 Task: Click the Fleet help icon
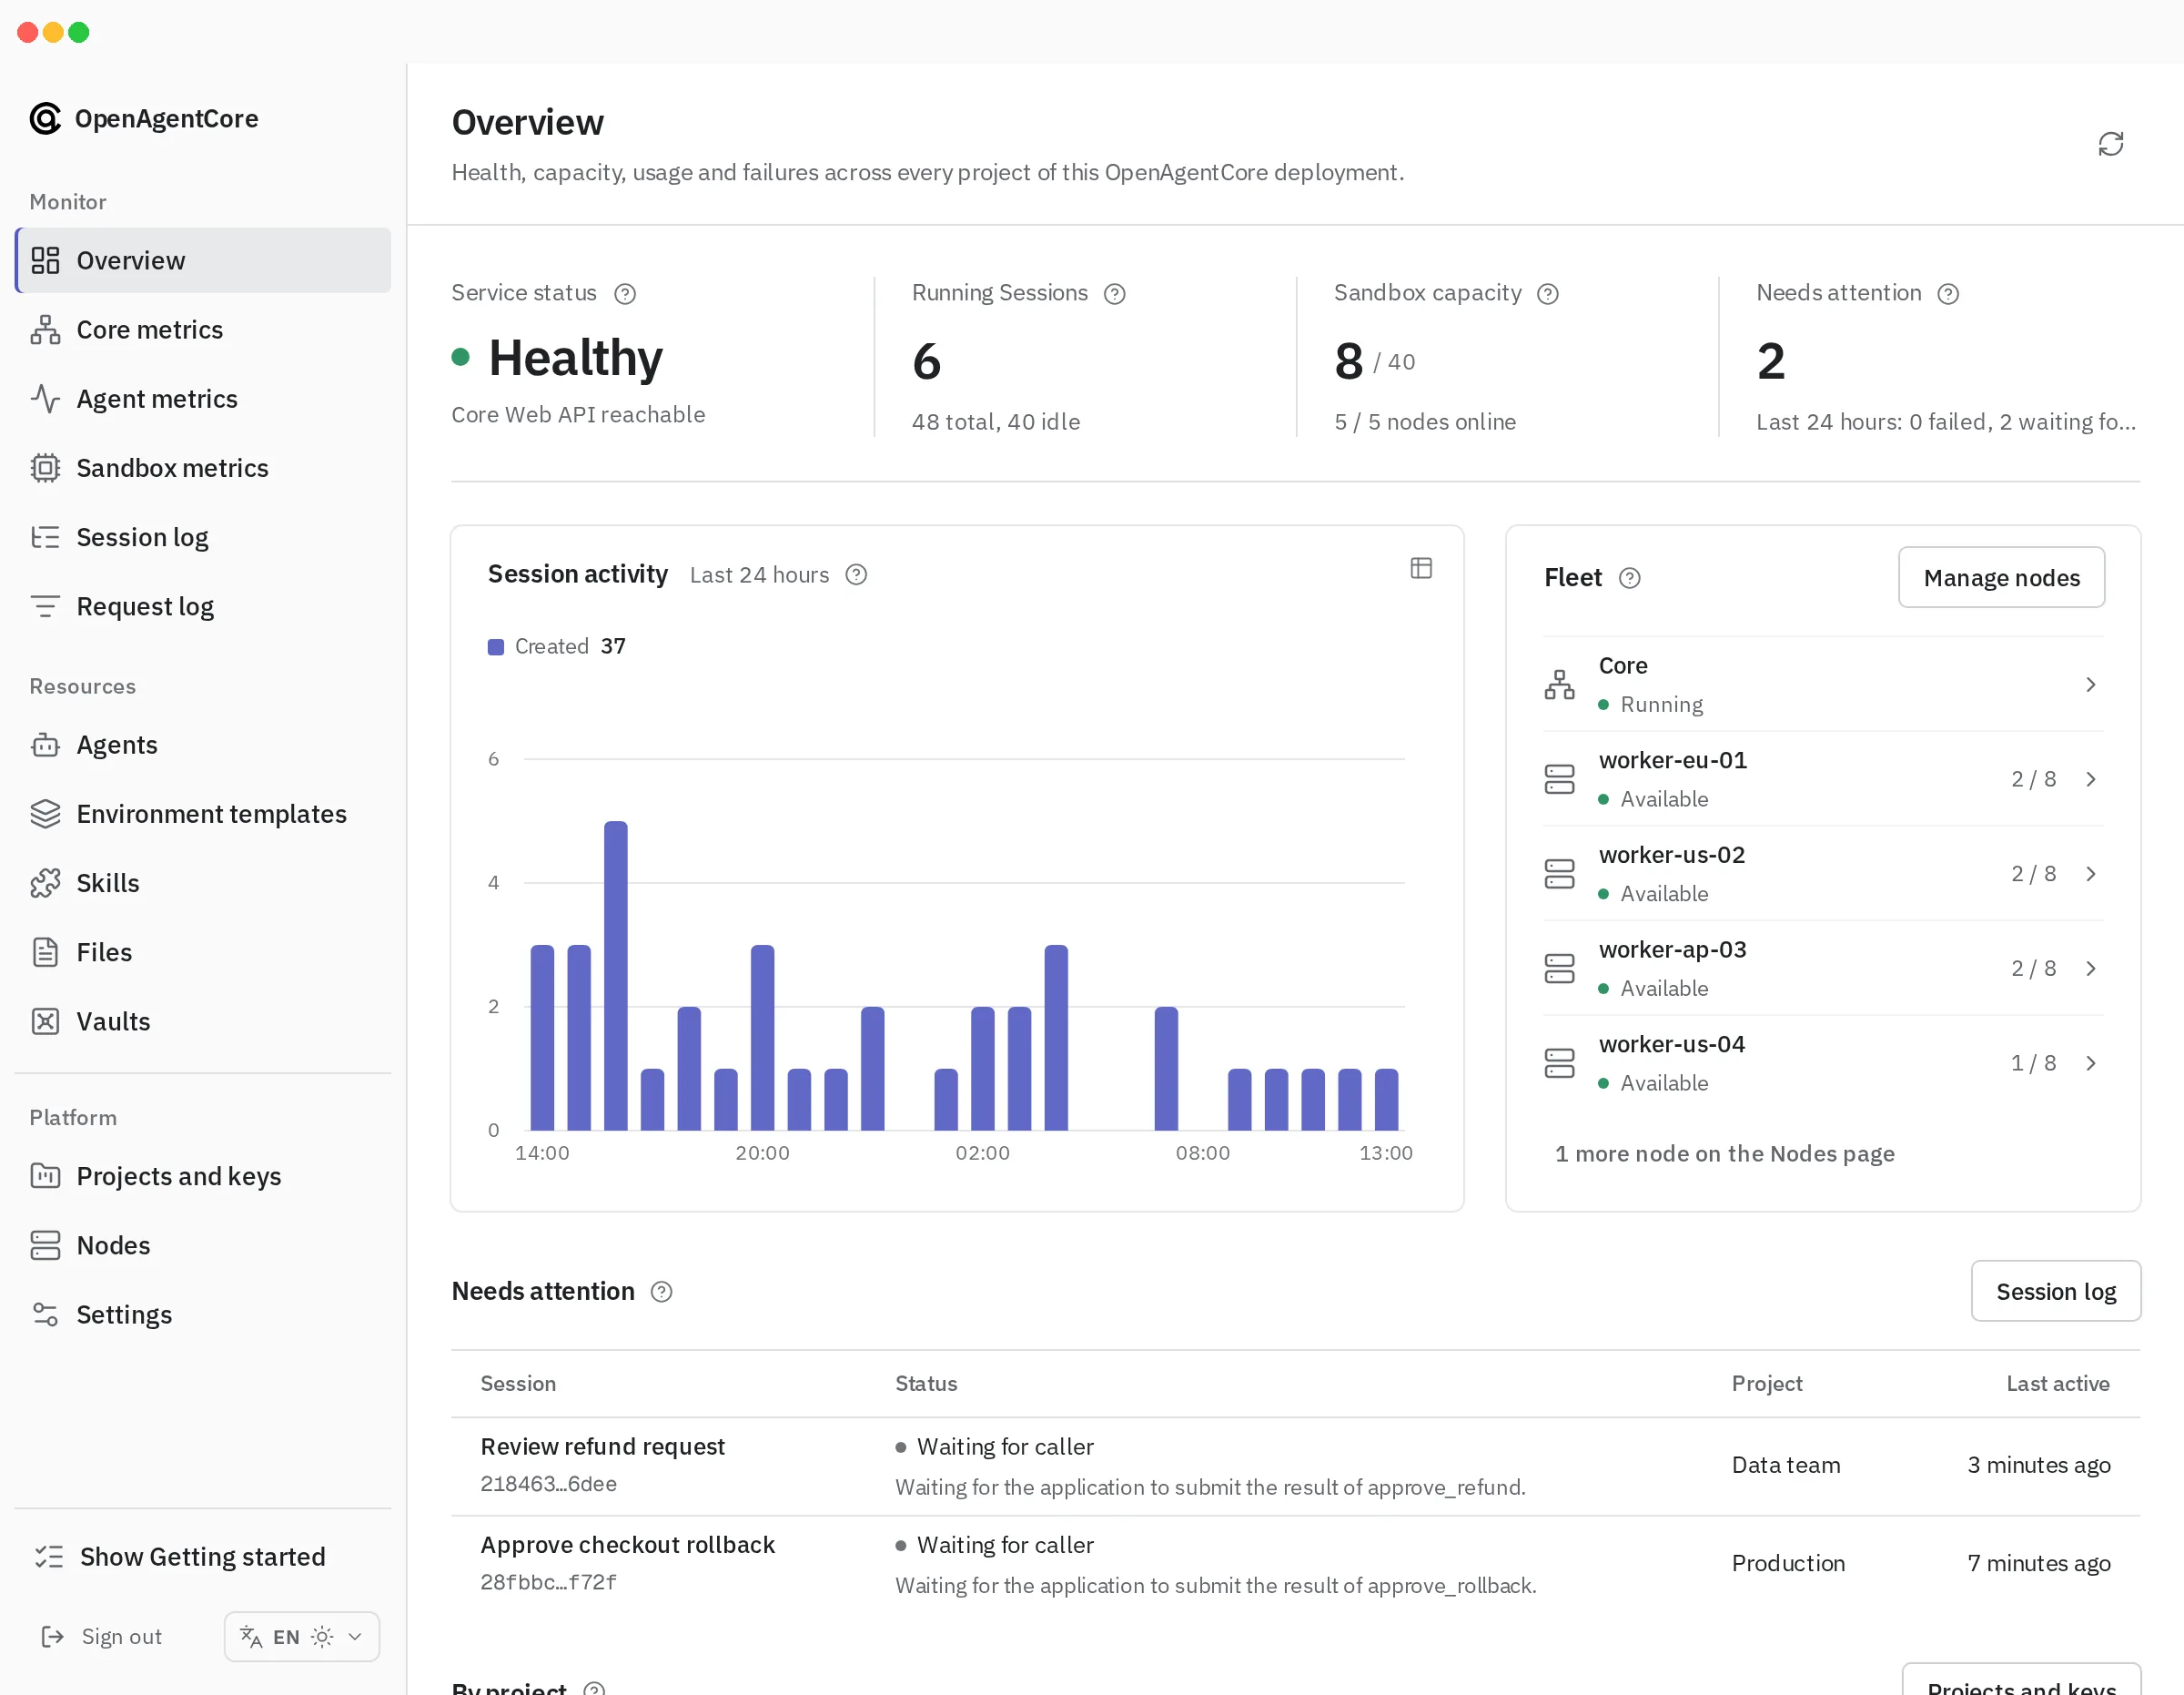1629,577
